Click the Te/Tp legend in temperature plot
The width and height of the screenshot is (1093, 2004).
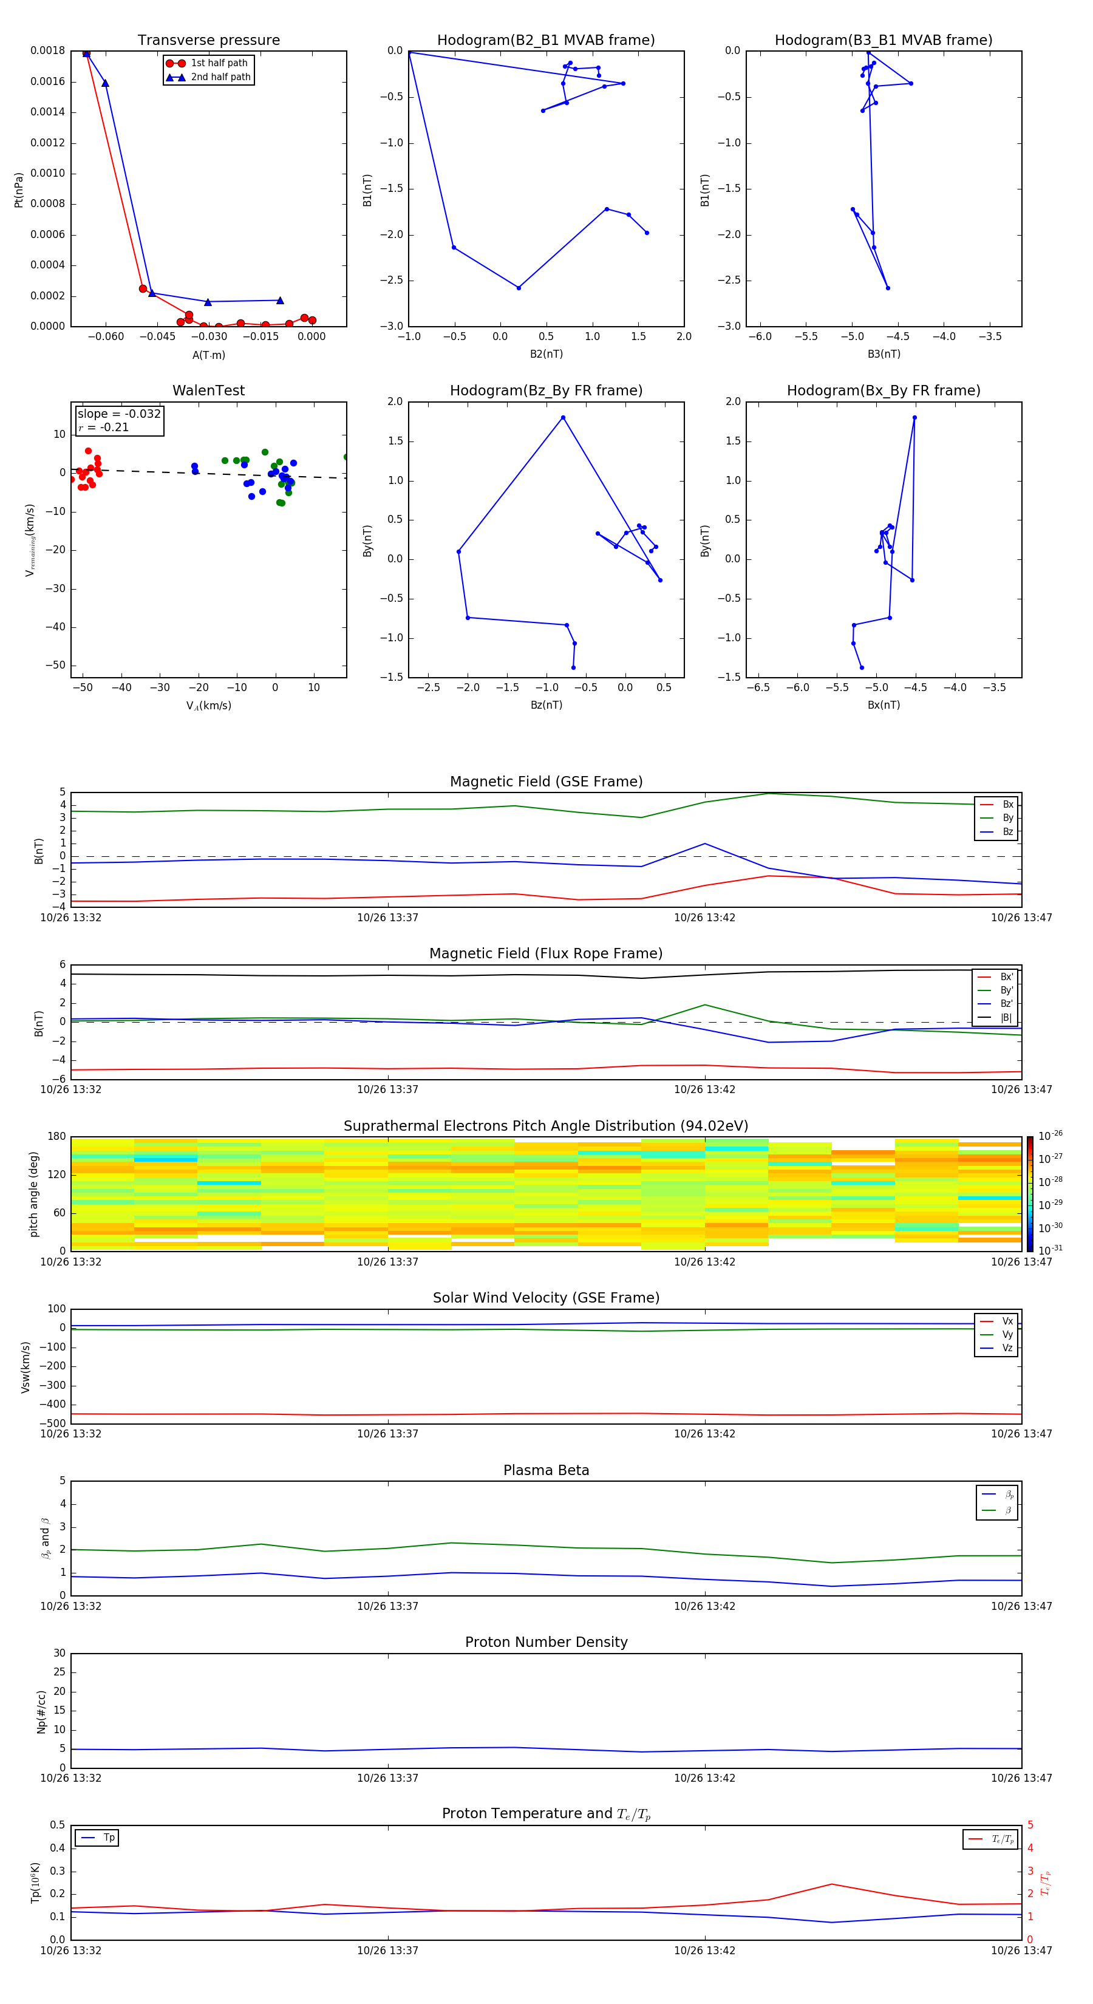(991, 1839)
